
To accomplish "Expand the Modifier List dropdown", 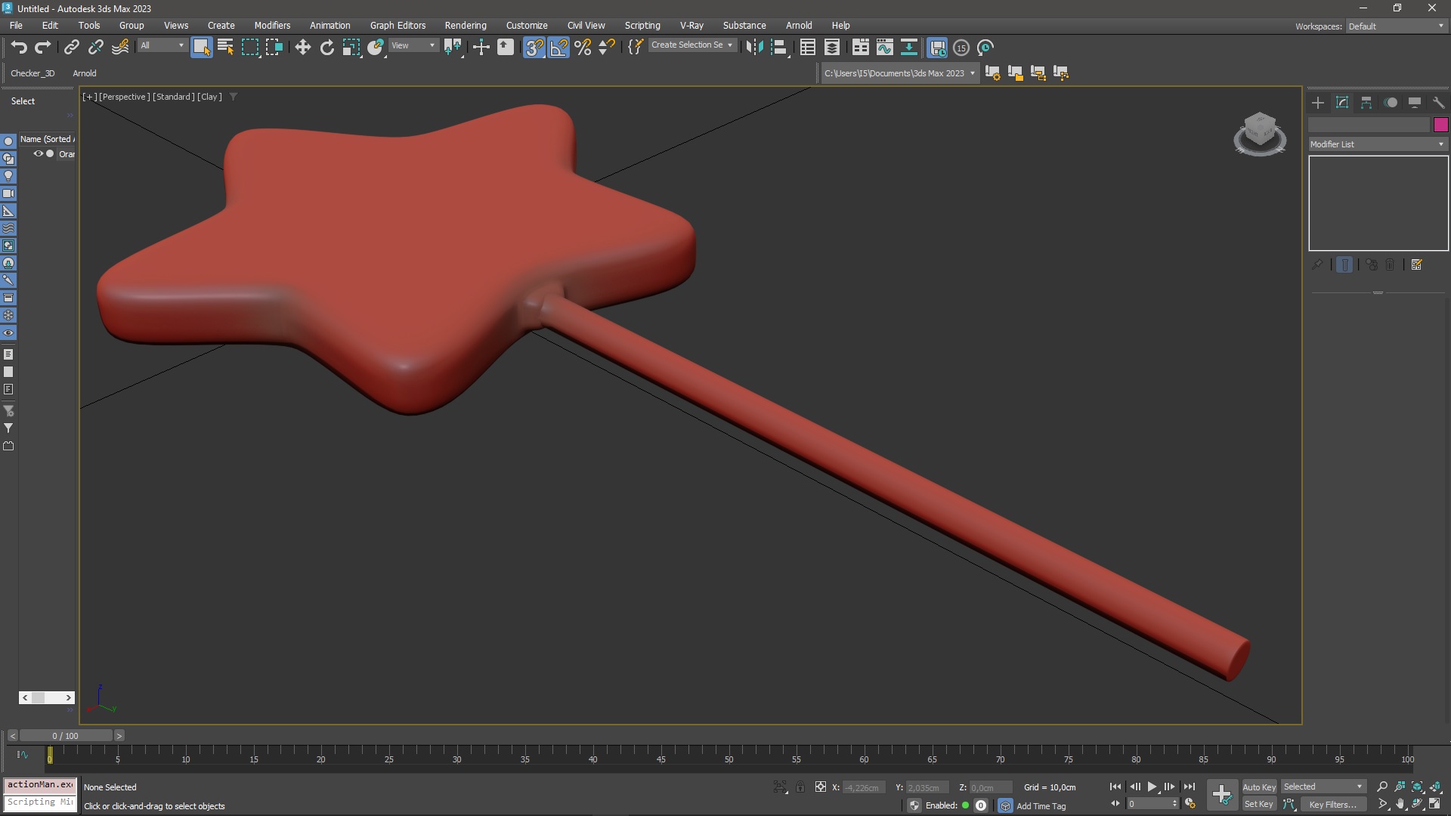I will (1377, 144).
